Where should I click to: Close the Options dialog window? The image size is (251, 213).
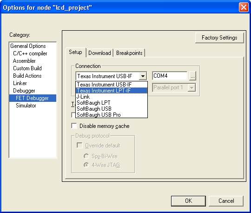244,7
